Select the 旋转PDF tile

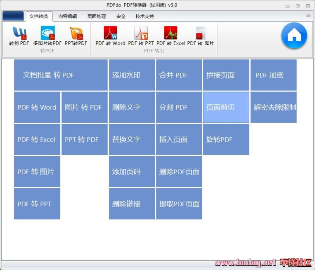(226, 140)
